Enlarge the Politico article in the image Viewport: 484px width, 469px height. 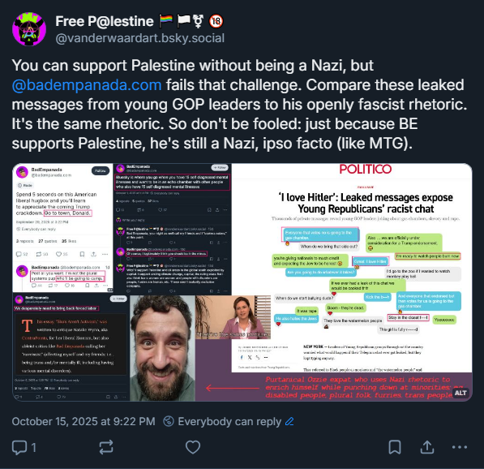(352, 268)
